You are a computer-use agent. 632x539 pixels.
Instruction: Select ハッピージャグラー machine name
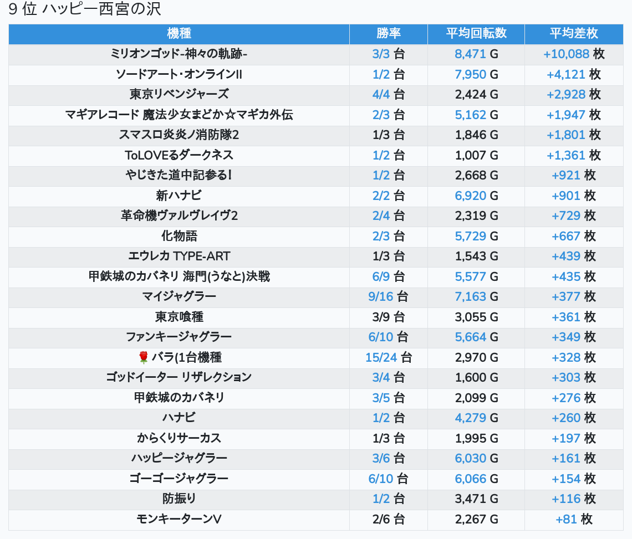point(179,459)
